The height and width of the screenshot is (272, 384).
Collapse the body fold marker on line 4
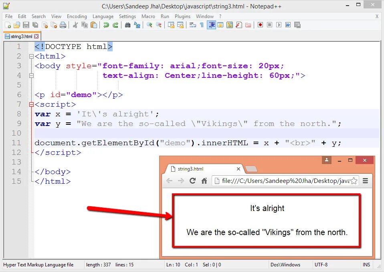[31, 76]
